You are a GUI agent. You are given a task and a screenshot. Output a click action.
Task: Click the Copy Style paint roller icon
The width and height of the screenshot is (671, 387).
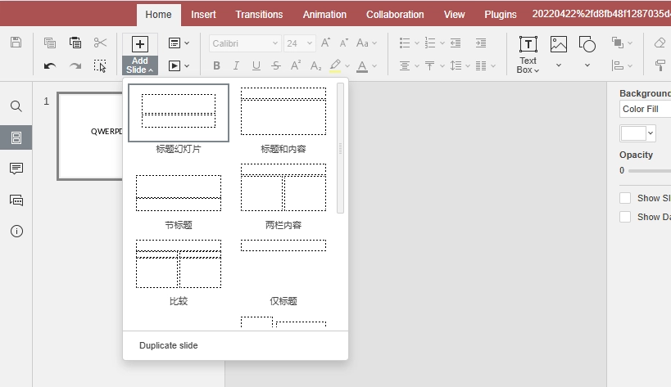pyautogui.click(x=660, y=65)
